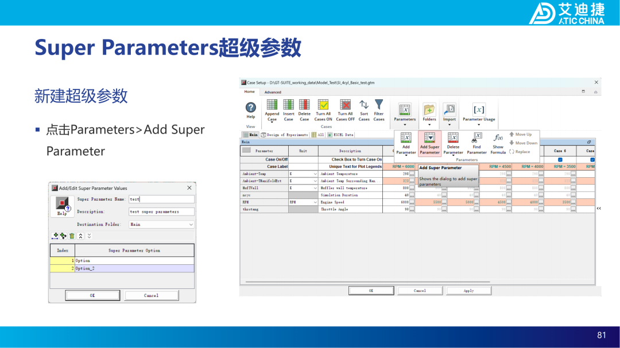
Task: Click the Move Down arrow item
Action: tap(523, 143)
